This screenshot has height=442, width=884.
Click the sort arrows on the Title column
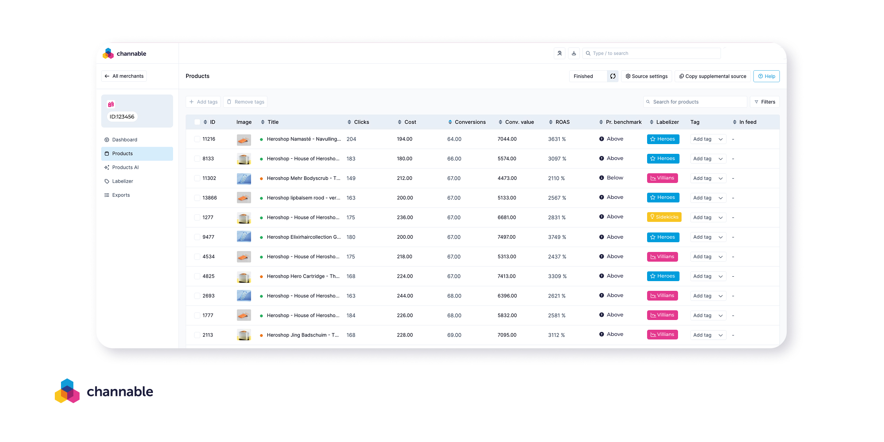tap(263, 122)
